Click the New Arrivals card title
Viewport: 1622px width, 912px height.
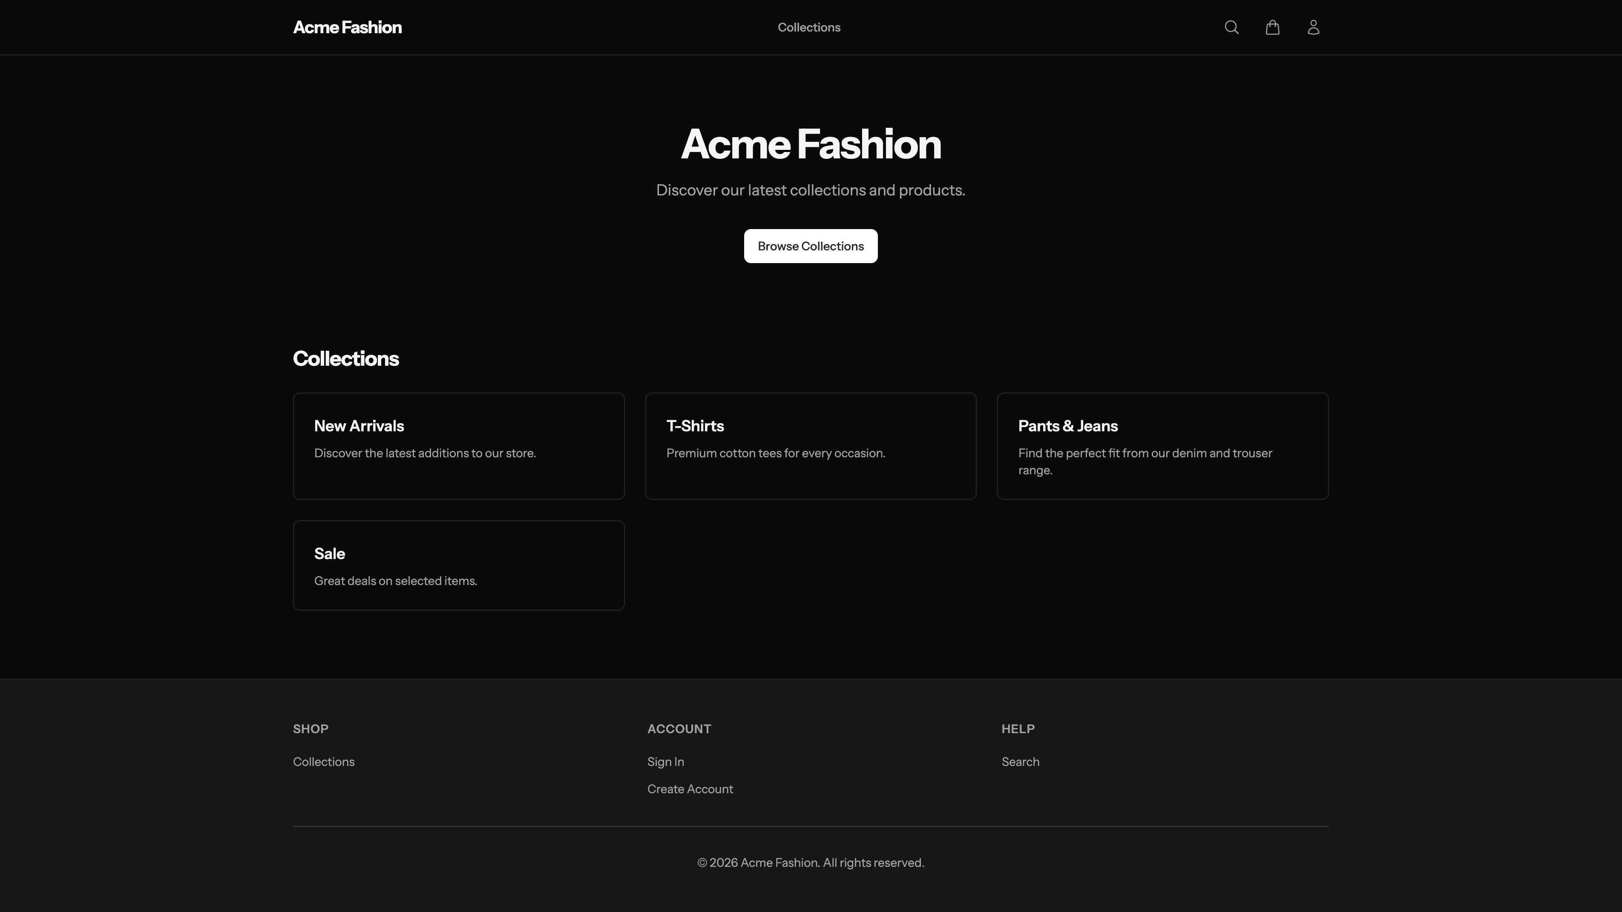[359, 426]
